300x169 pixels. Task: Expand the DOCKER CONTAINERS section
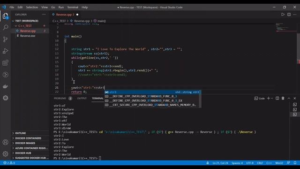coord(28,138)
